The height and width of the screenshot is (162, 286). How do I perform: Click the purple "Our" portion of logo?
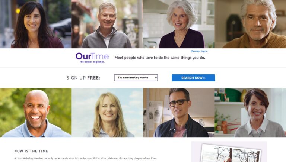pos(83,56)
